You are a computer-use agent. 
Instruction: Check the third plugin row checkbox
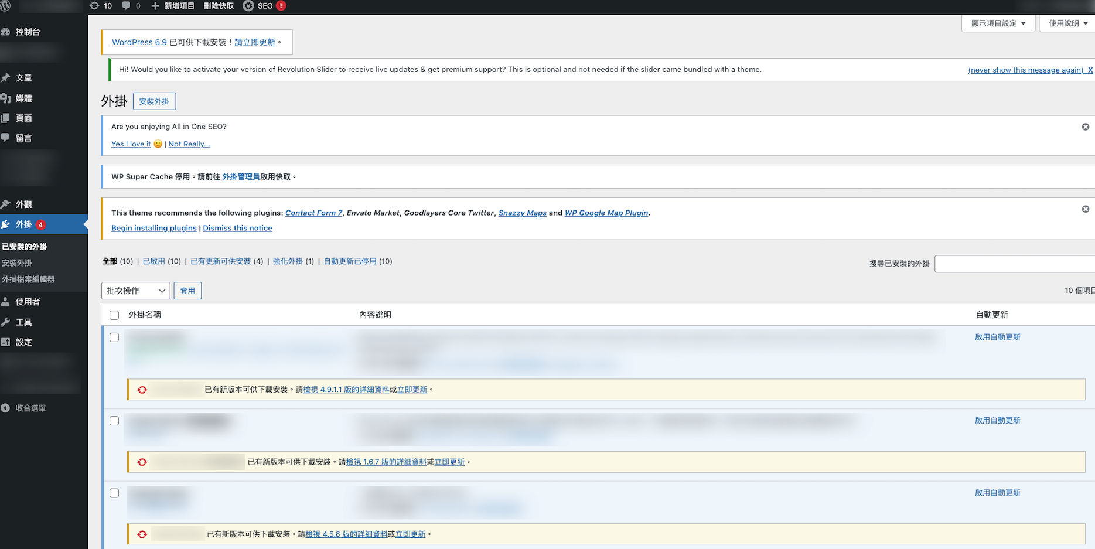pyautogui.click(x=114, y=493)
